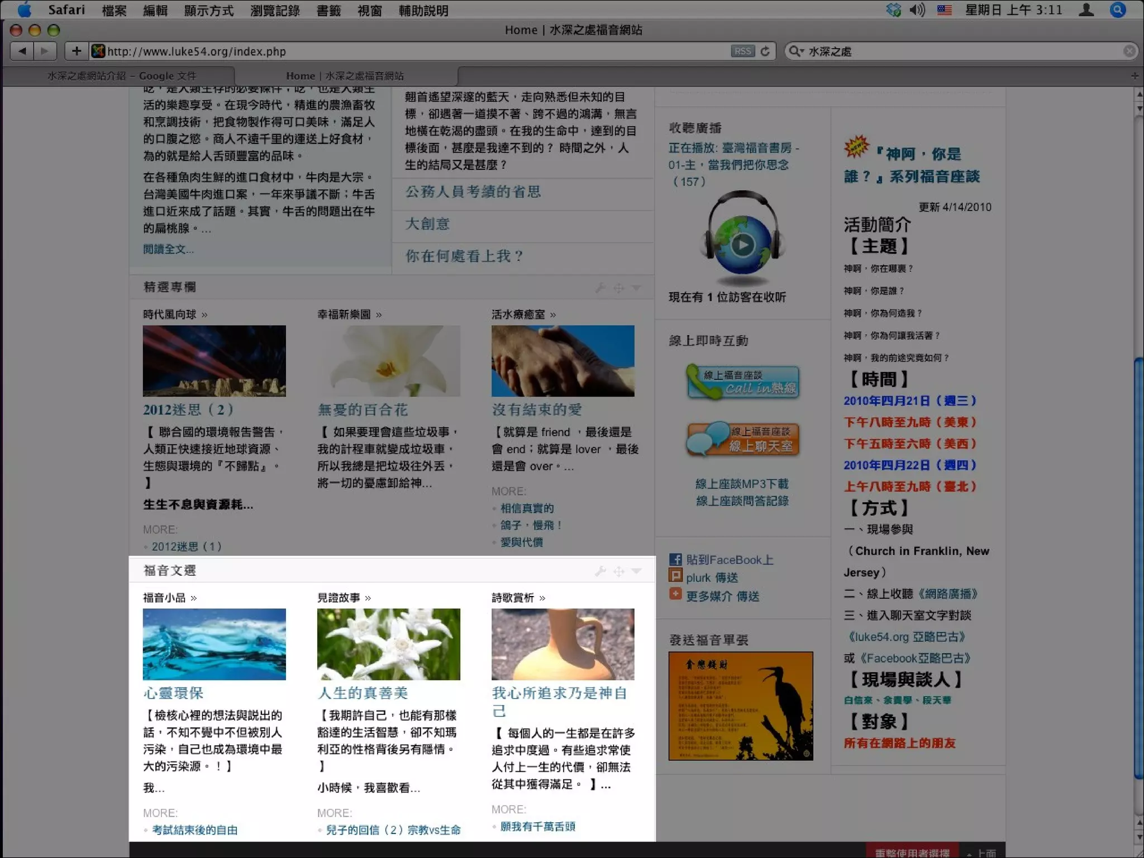Click the move icon in 精選專欄 header
The width and height of the screenshot is (1144, 858).
click(x=618, y=288)
